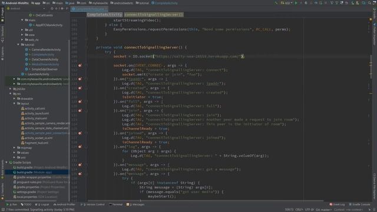Open settings.gradle file

point(35,192)
